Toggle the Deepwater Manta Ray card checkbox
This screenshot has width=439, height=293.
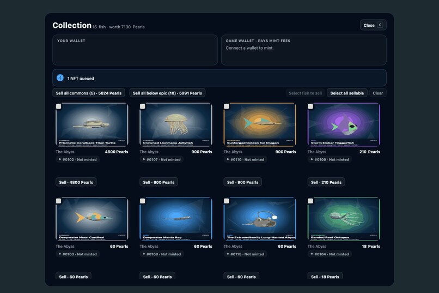coord(143,201)
